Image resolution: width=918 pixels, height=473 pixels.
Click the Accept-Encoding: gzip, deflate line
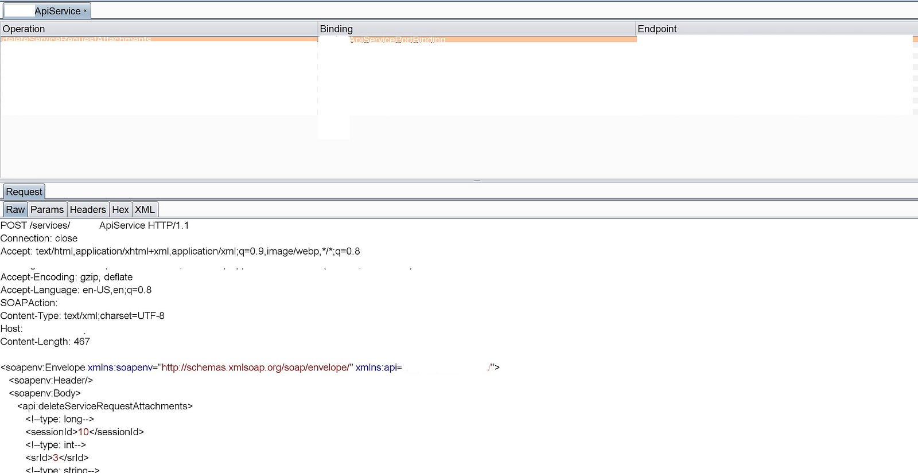pyautogui.click(x=67, y=277)
